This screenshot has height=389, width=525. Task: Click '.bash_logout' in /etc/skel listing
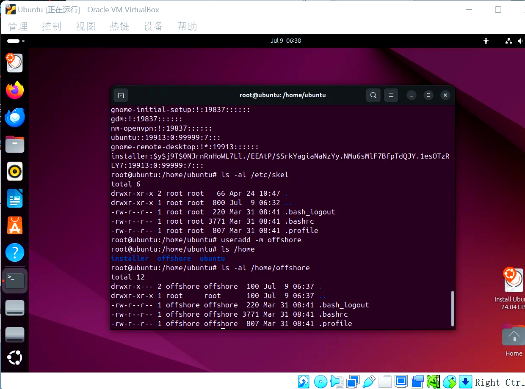point(309,212)
